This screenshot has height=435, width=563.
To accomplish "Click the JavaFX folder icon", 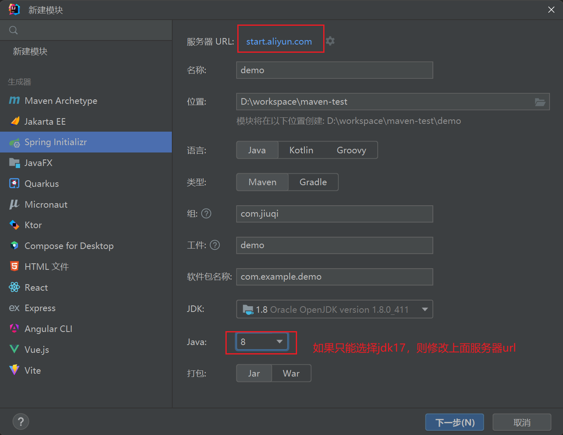I will 14,163.
